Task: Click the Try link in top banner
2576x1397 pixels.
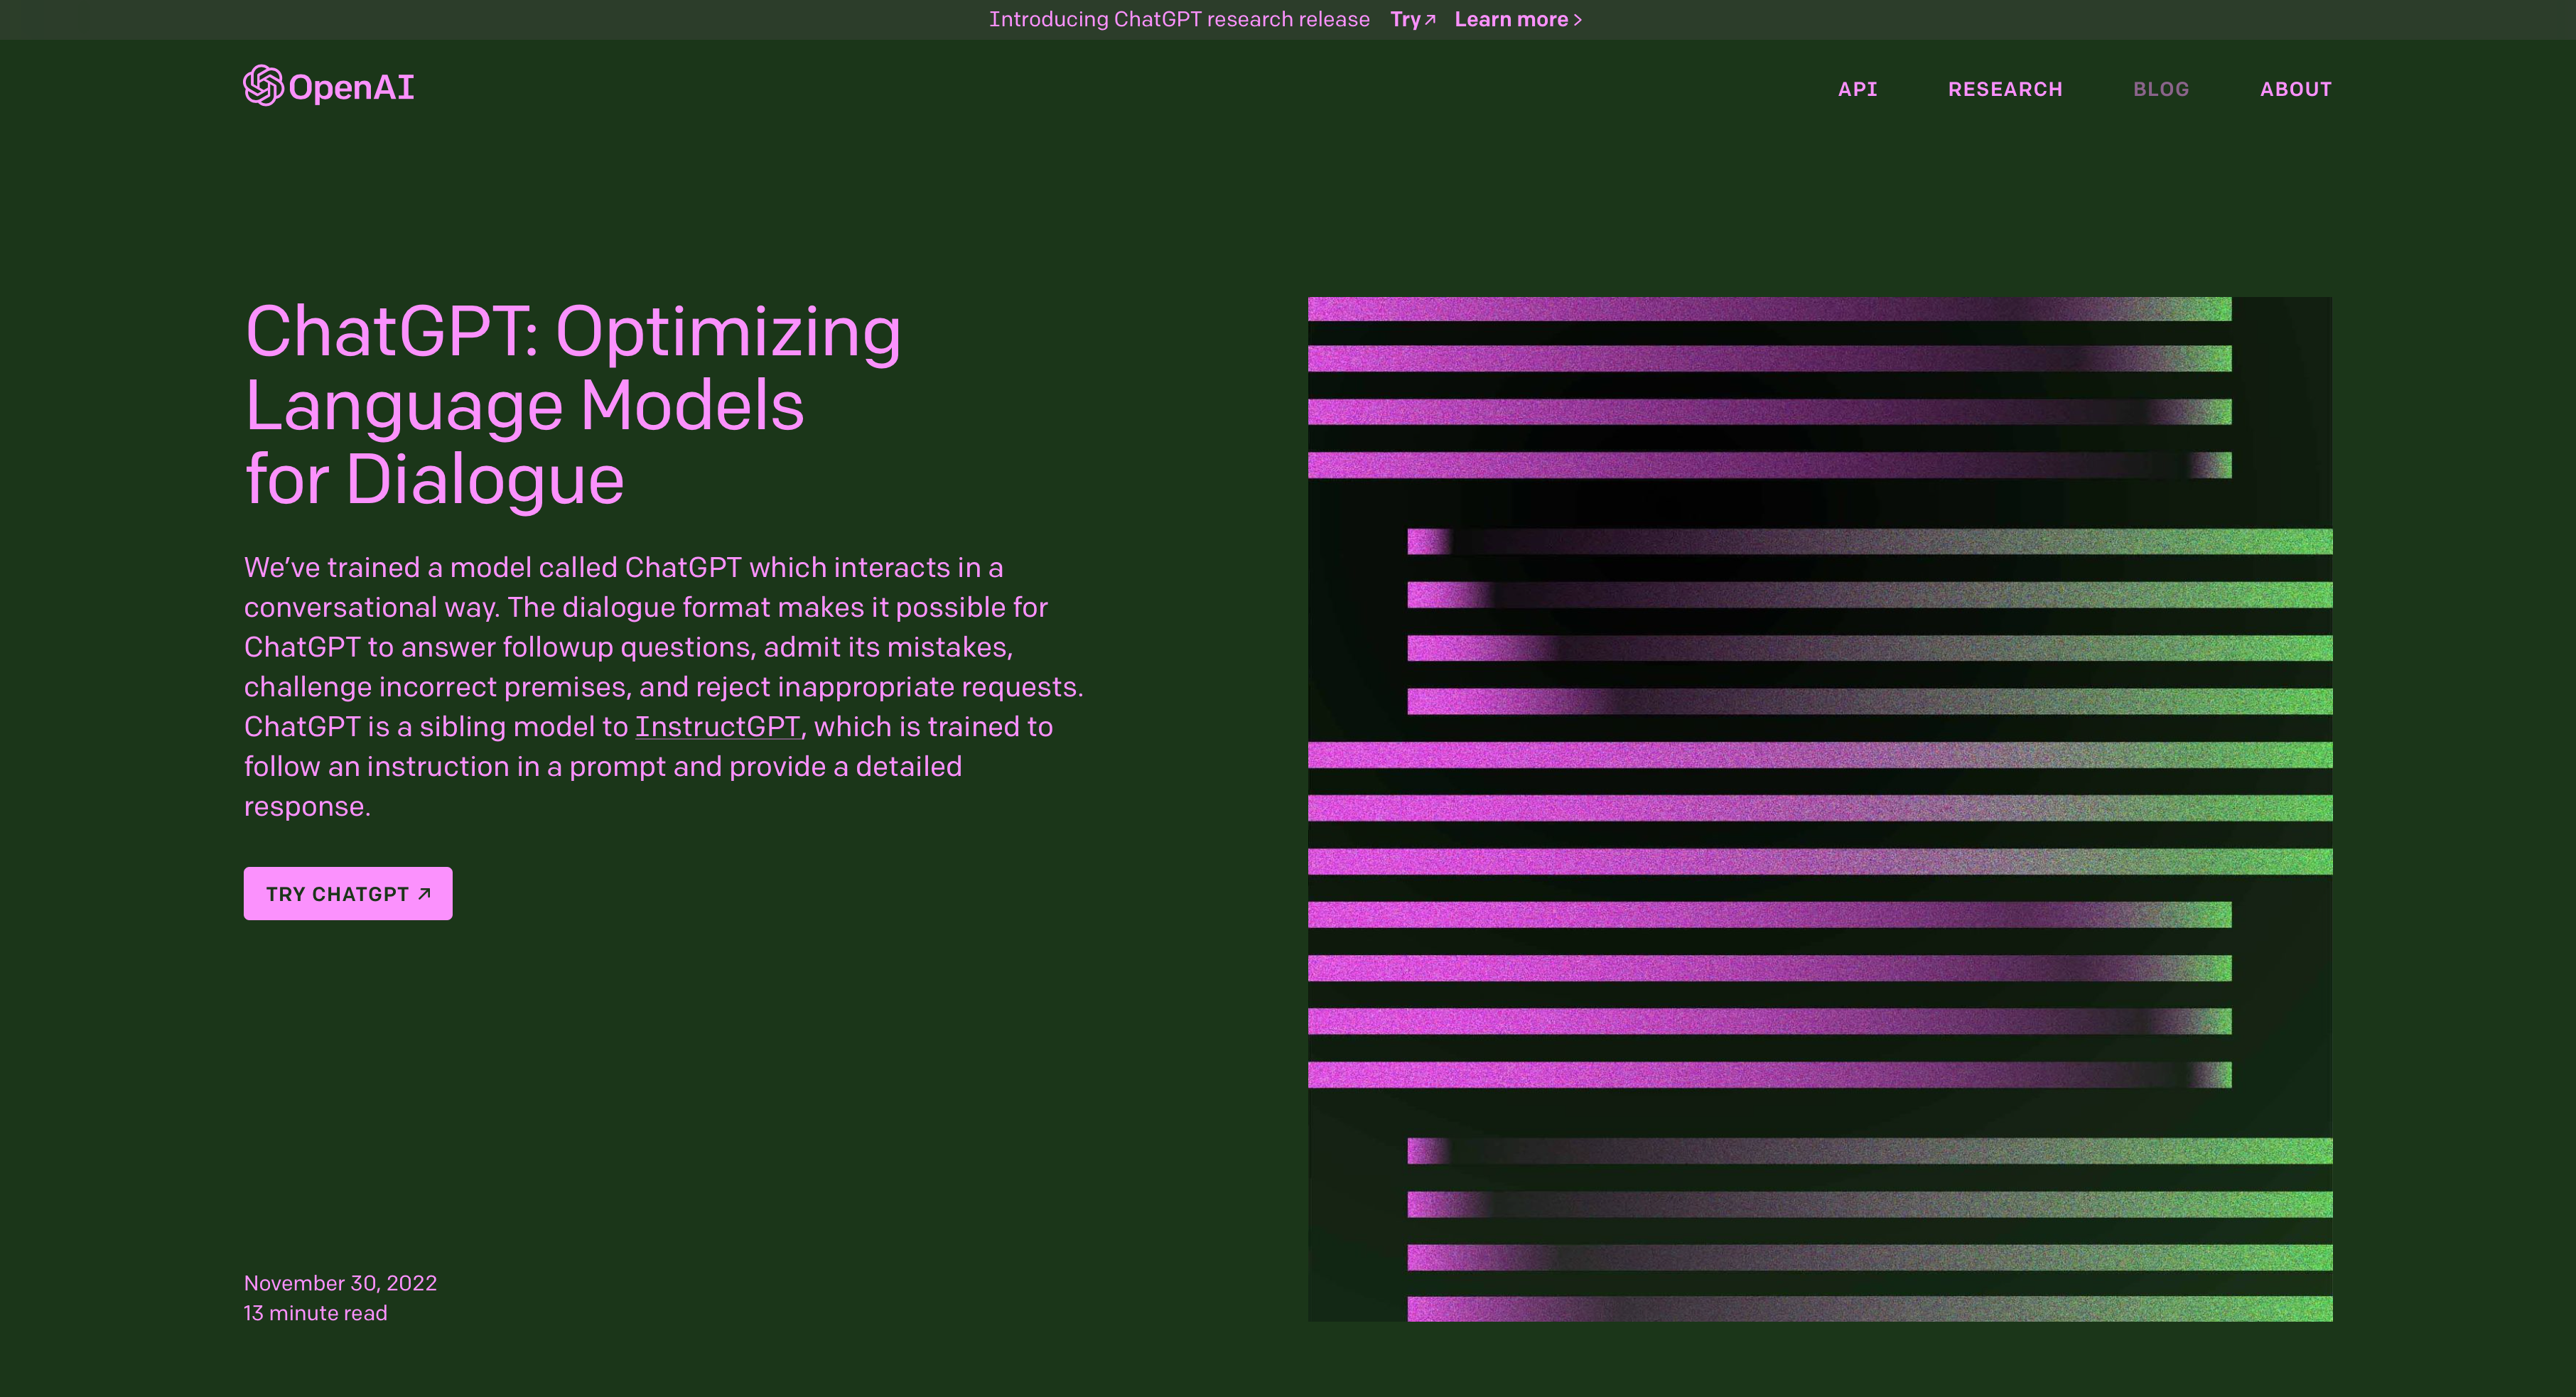Action: click(x=1413, y=19)
